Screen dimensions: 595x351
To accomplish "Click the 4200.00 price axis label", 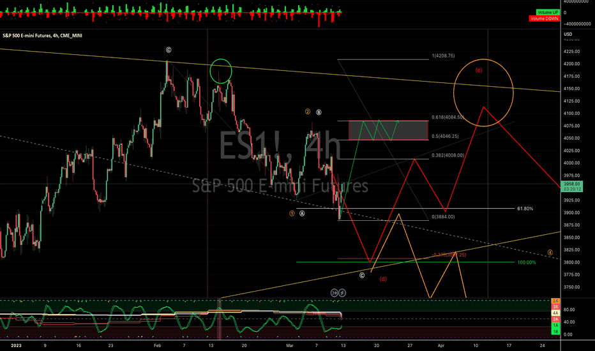I will pyautogui.click(x=572, y=64).
